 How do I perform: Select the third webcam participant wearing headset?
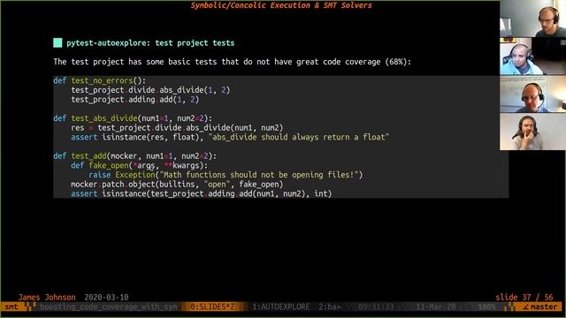click(532, 95)
